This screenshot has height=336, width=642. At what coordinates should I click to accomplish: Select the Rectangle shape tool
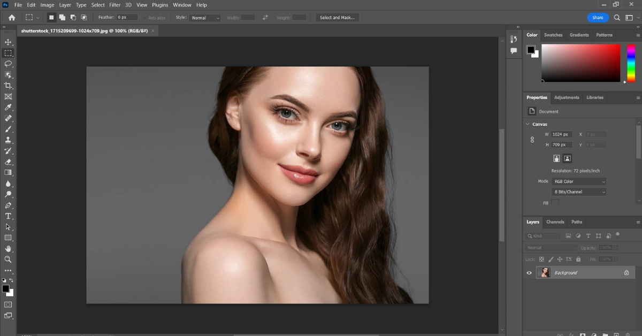click(8, 238)
